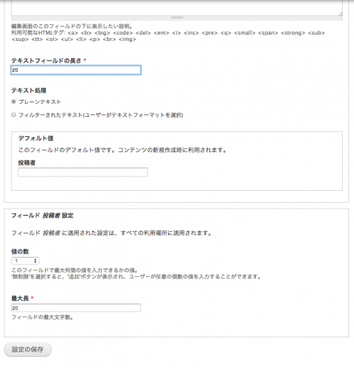This screenshot has height=368, width=354.
Task: Select the フィルターされたテキスト radio option
Action: pos(14,115)
